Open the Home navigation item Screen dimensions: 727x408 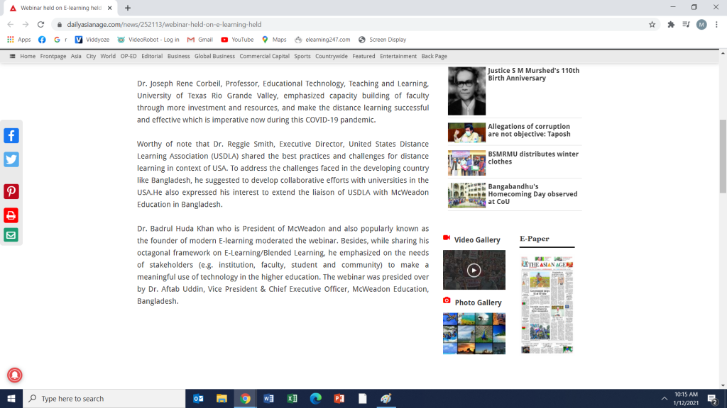click(28, 56)
